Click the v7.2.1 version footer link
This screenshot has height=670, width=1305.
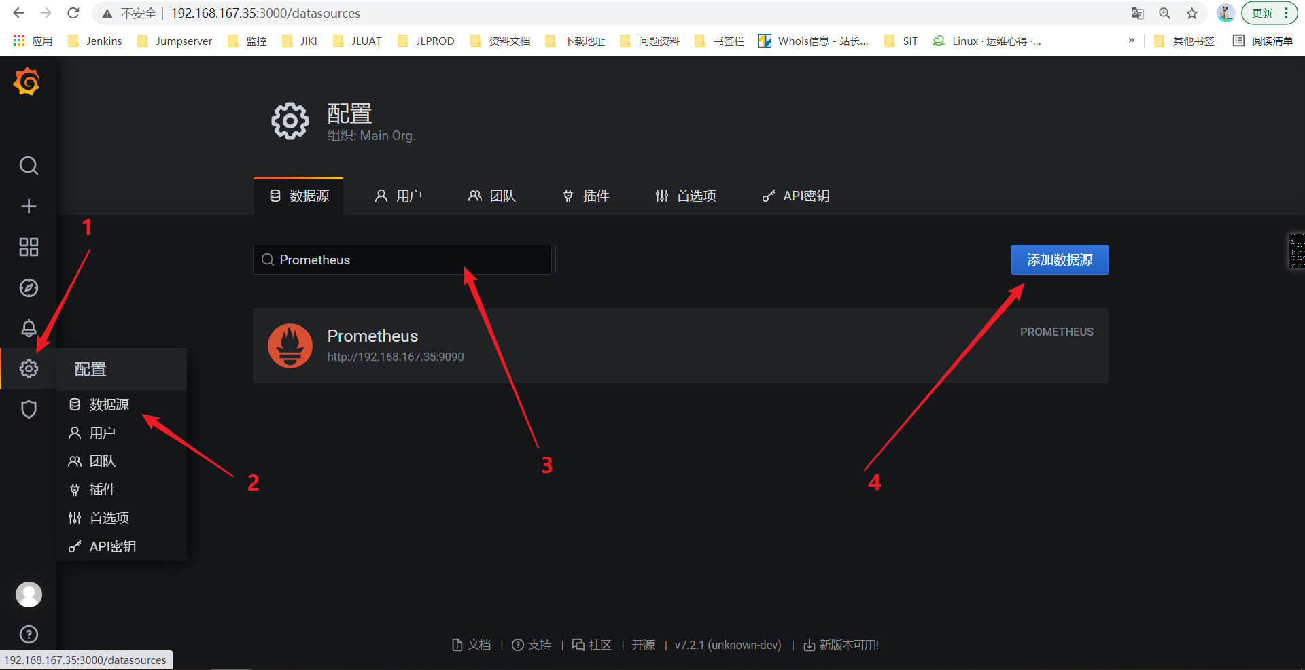728,645
